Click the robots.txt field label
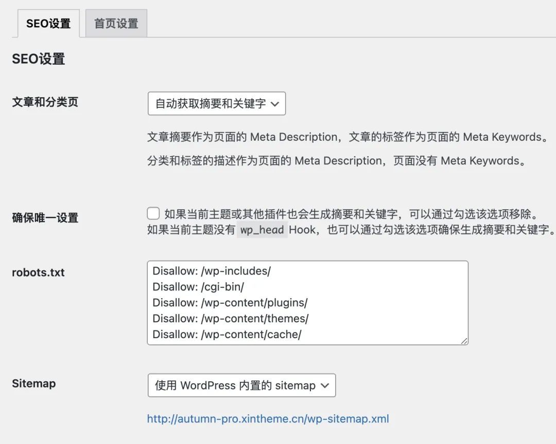 tap(38, 273)
